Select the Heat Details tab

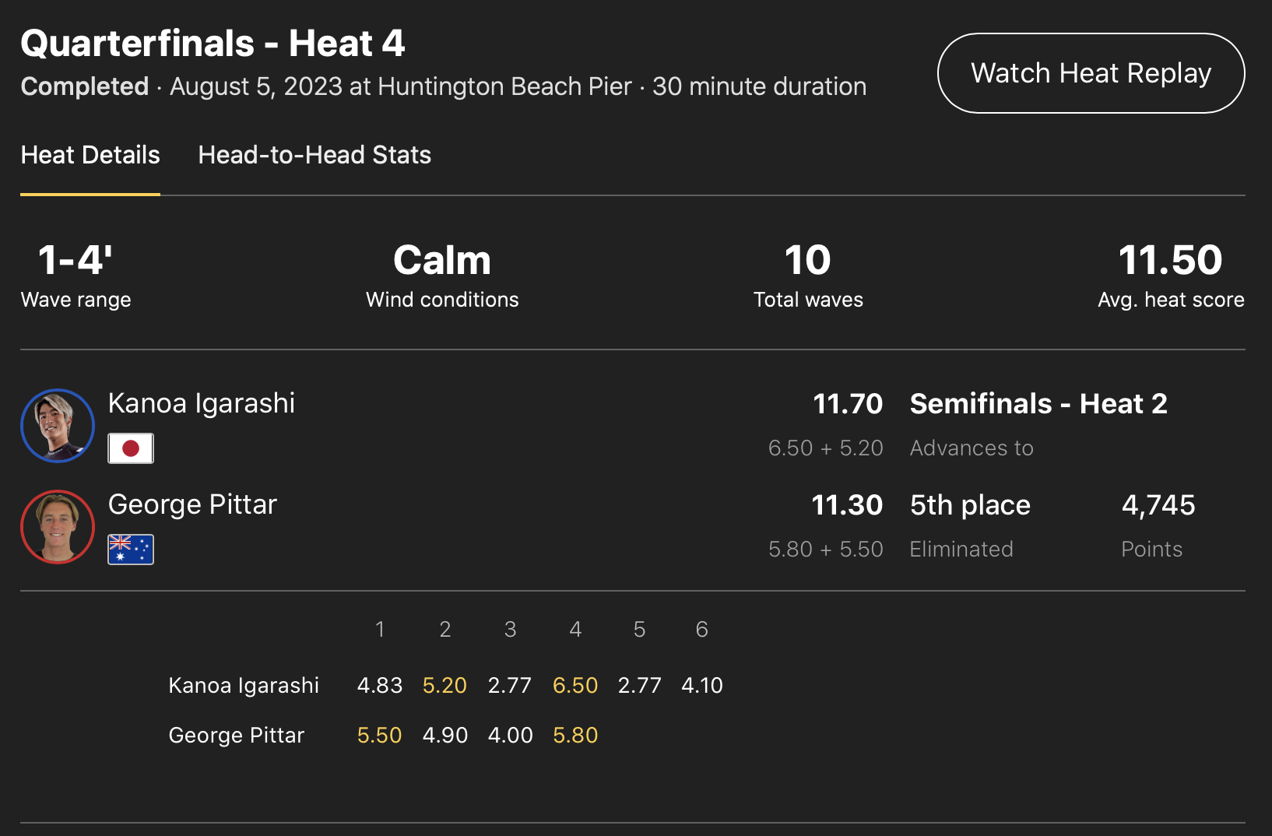pos(90,155)
